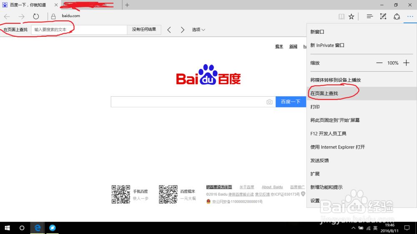Add page to favorites star icon

351,17
